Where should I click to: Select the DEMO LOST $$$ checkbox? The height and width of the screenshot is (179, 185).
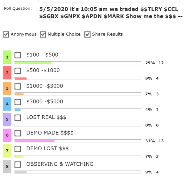pos(18,149)
